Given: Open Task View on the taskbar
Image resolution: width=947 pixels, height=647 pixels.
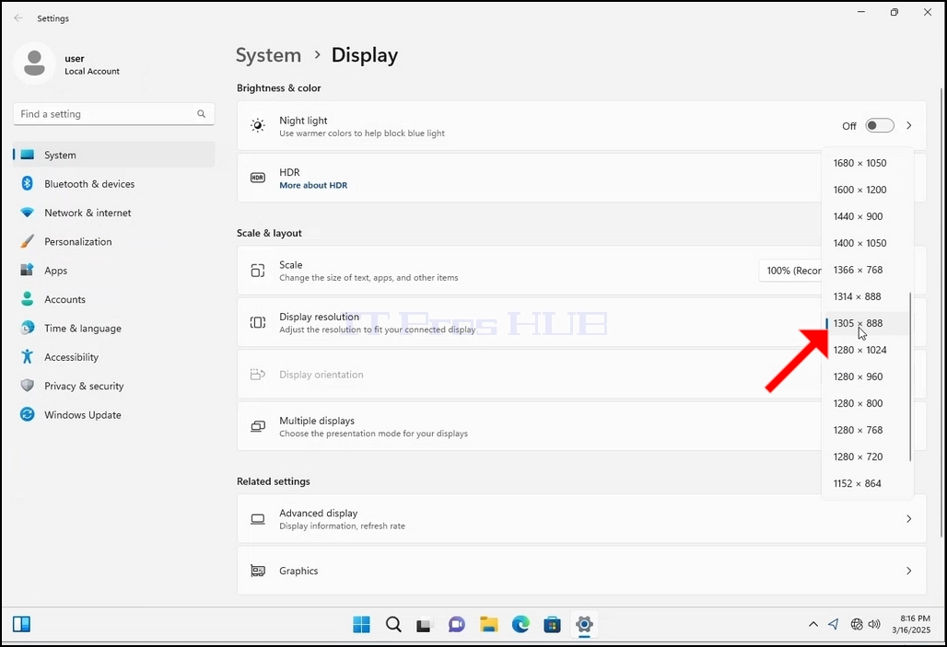Looking at the screenshot, I should pos(424,625).
